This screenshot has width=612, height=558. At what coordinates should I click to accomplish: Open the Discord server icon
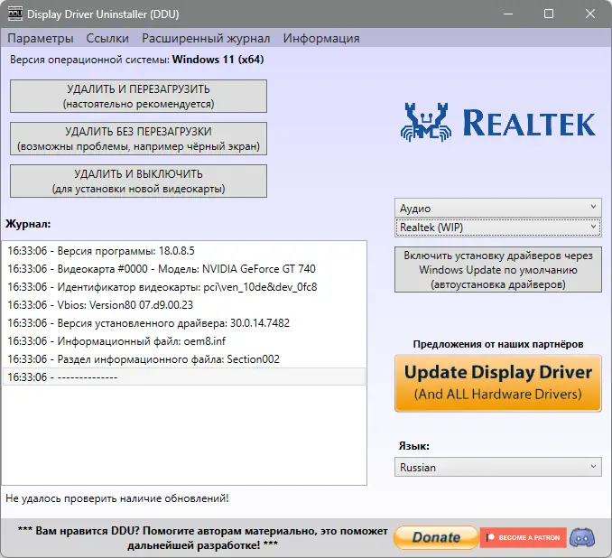[x=582, y=538]
